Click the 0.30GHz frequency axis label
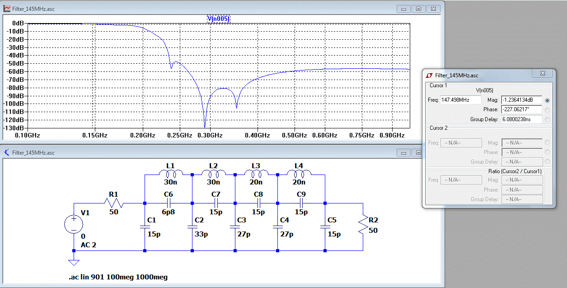Screen dimensions: 567x288 tap(209, 135)
